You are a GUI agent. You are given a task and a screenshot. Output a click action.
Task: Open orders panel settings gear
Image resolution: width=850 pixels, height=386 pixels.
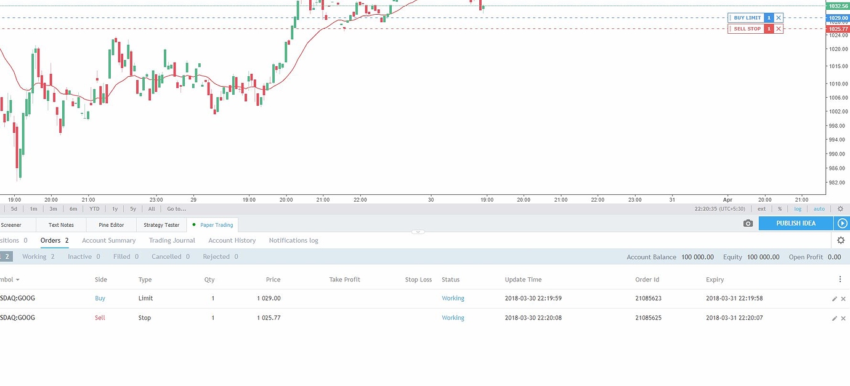click(840, 240)
